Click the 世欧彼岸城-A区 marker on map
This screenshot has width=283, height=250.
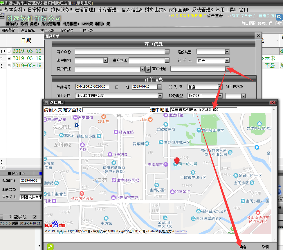(161, 142)
